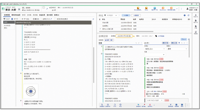
Task: Click the warning triangle next to date
Action: (x=134, y=36)
